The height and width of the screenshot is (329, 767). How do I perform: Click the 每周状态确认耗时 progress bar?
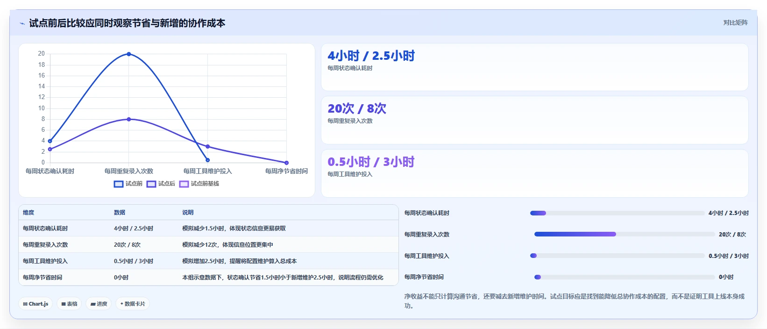tap(618, 213)
